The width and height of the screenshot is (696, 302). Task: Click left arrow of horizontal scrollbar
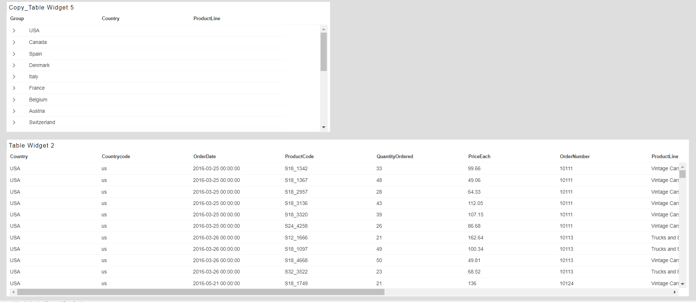[x=14, y=292]
